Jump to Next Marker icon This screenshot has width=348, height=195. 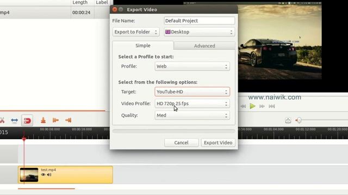[68, 120]
